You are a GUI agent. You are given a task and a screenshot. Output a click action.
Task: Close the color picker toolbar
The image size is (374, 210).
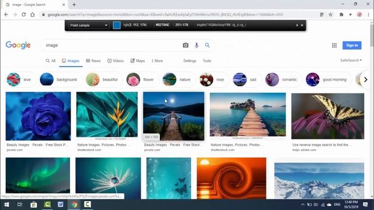pos(302,25)
